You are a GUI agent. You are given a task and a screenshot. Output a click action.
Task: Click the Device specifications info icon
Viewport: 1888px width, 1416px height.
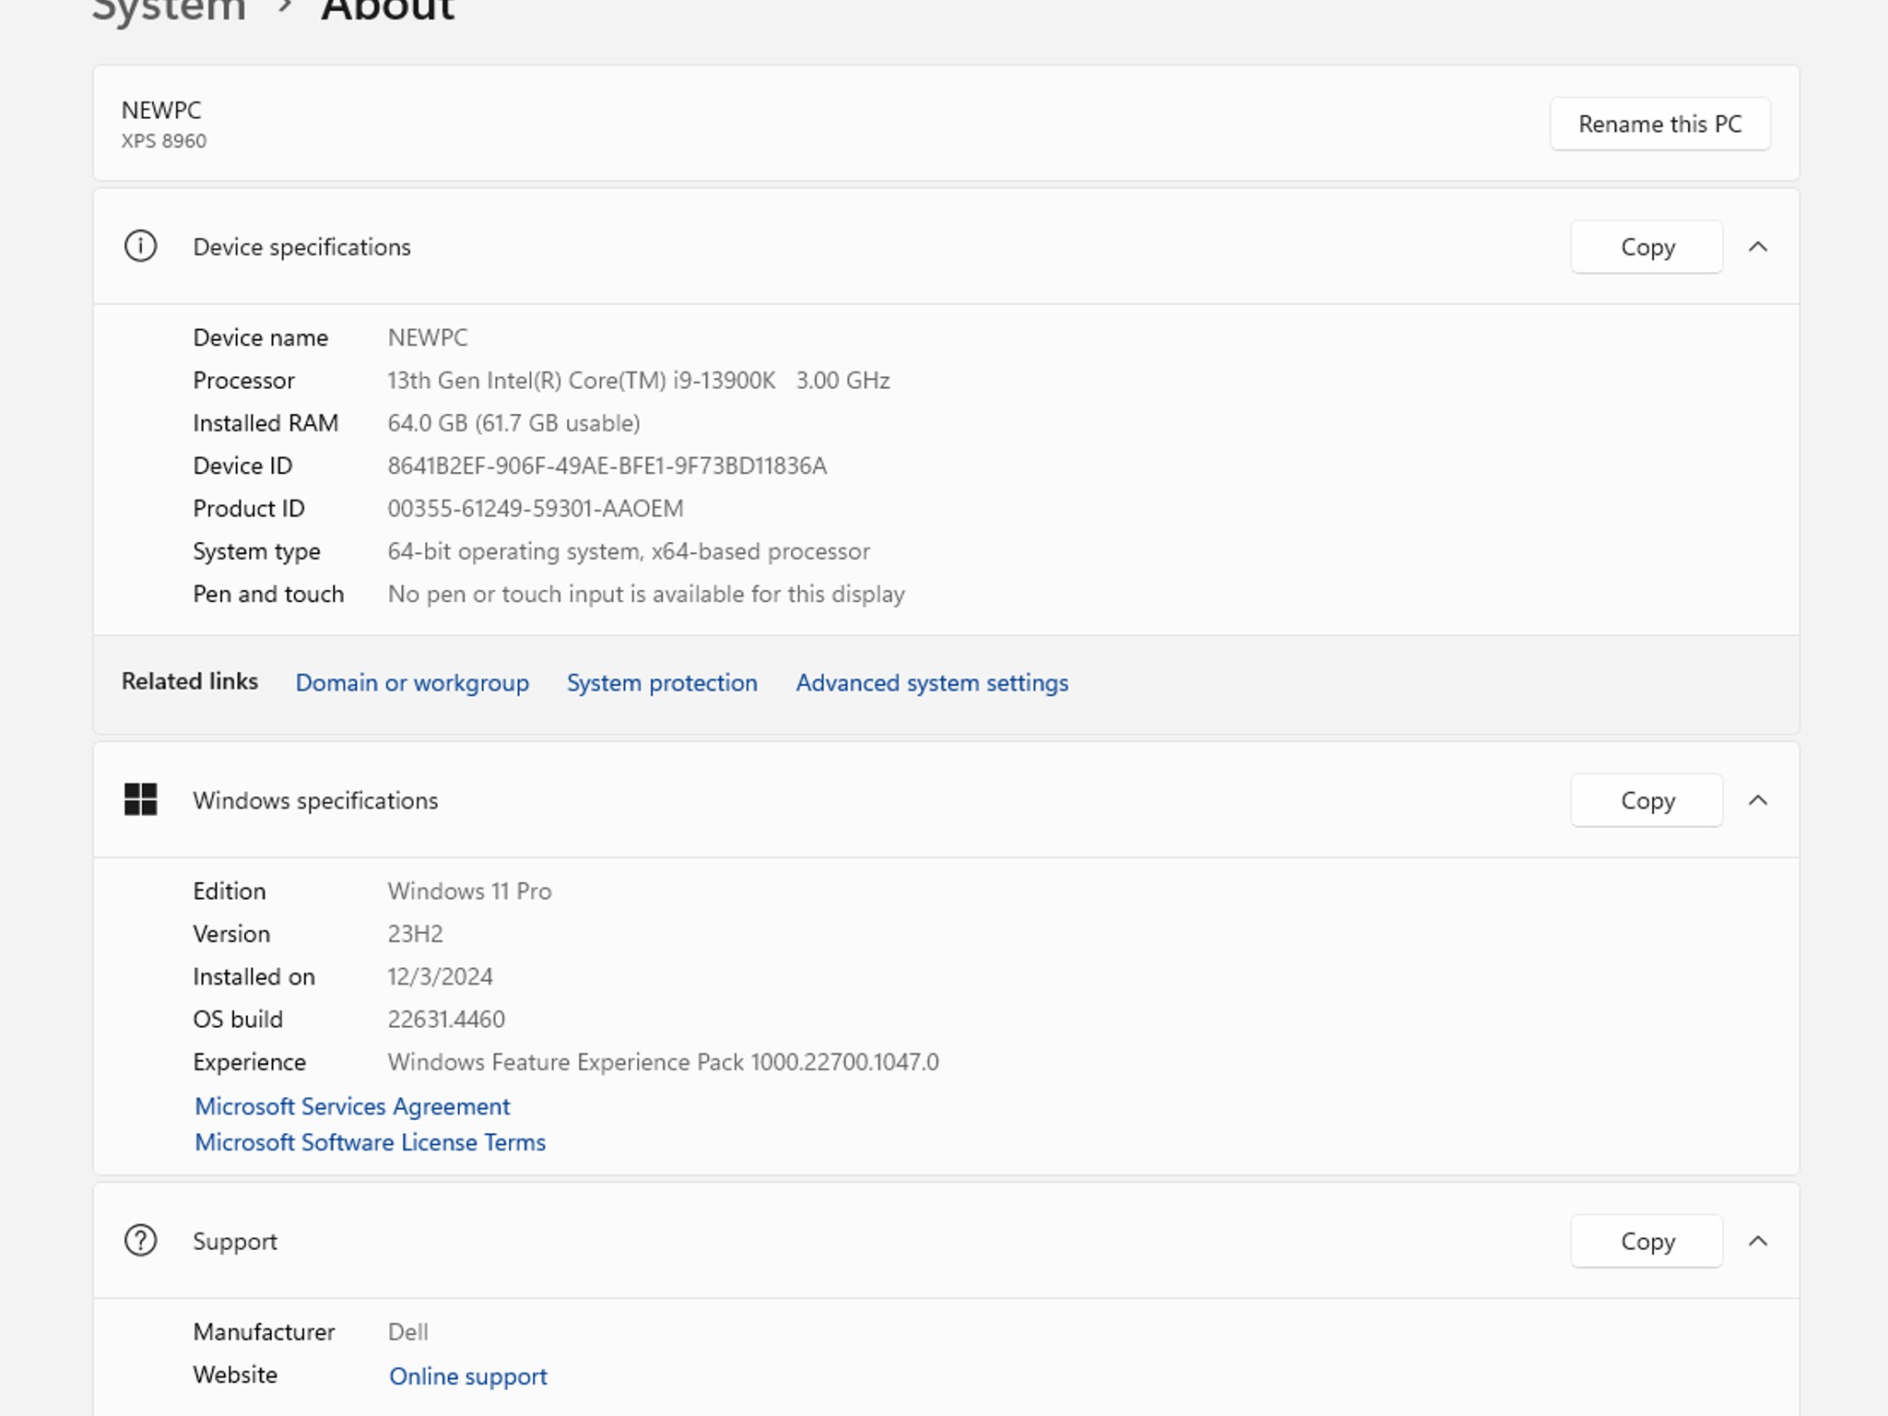(140, 246)
